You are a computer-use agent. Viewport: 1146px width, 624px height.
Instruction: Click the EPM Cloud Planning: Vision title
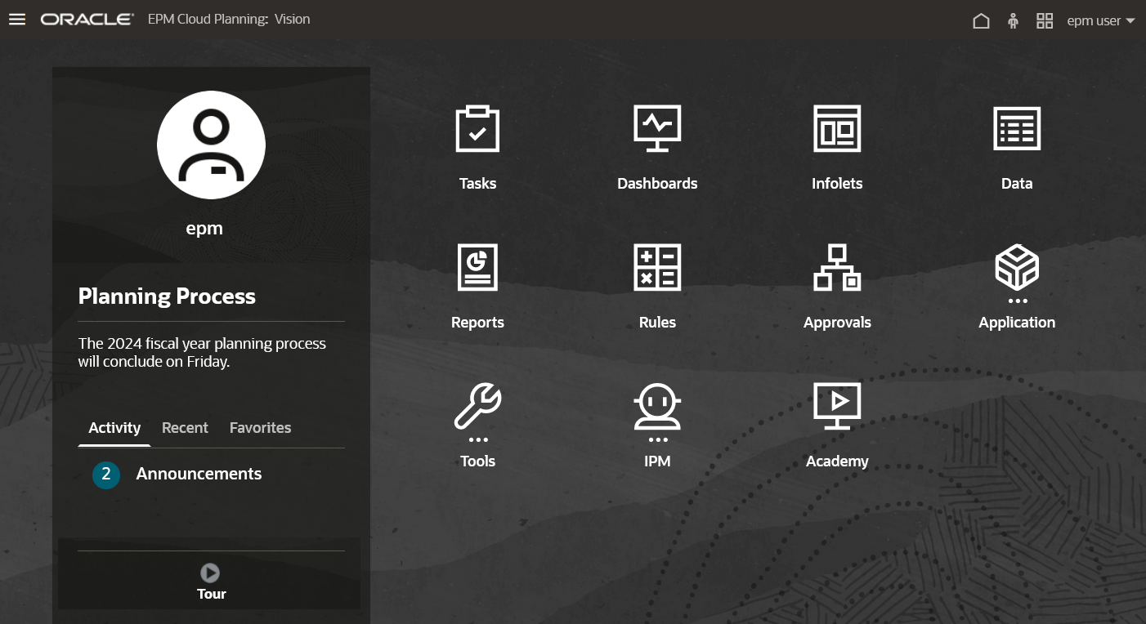[x=229, y=20]
